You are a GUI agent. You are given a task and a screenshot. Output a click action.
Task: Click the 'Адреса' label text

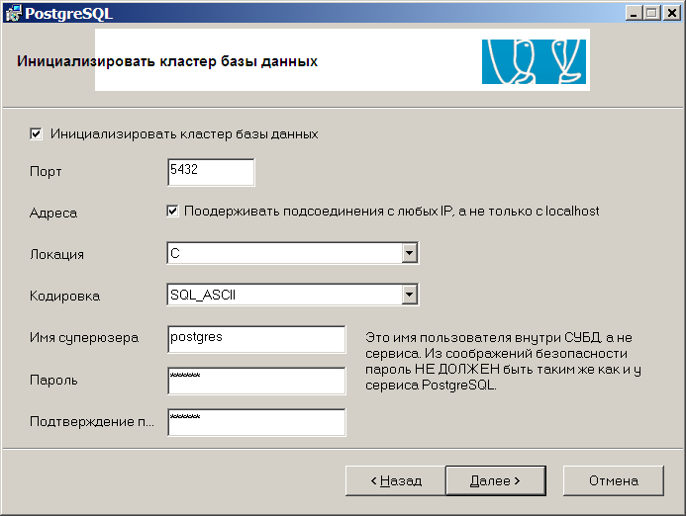[x=53, y=213]
